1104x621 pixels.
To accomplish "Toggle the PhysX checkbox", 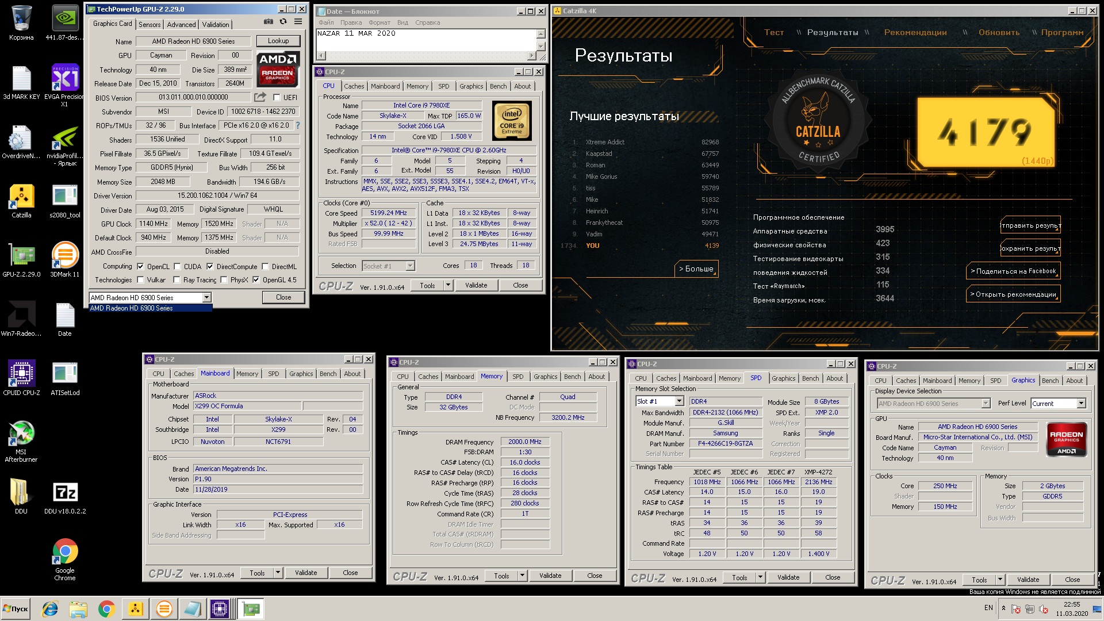I will 224,280.
